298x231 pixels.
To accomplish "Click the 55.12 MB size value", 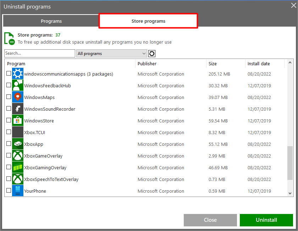I will click(x=218, y=144).
